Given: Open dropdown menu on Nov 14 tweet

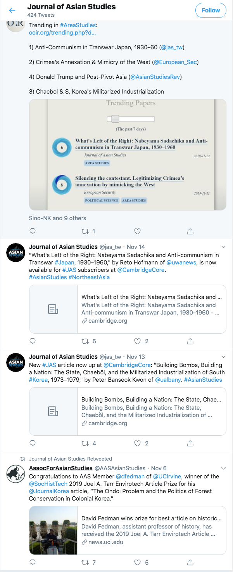Looking at the screenshot, I should click(223, 247).
